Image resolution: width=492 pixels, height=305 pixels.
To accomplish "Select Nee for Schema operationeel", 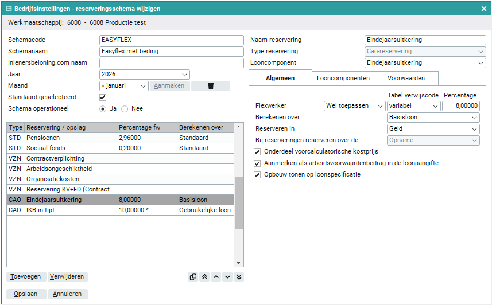I will coord(126,108).
